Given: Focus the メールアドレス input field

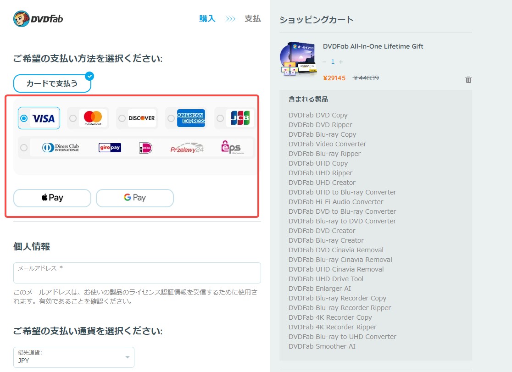Looking at the screenshot, I should pos(137,273).
